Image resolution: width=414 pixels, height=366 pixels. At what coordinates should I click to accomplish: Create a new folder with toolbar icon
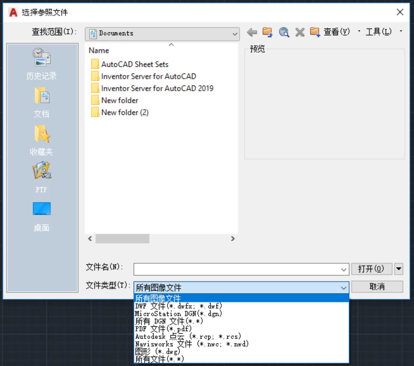(x=315, y=32)
